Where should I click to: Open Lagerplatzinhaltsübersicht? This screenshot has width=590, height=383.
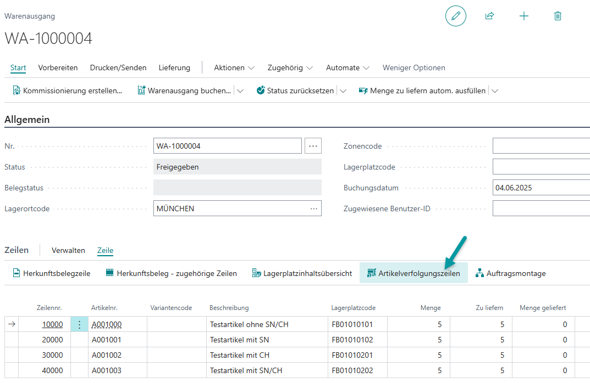(302, 273)
